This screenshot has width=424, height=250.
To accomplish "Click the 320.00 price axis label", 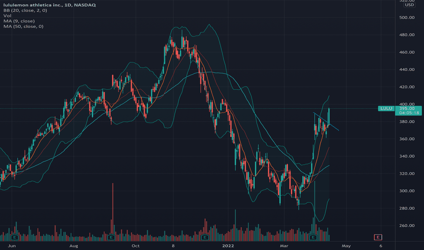I will pos(407,174).
